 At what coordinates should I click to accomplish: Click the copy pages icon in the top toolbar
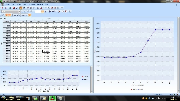38,8
